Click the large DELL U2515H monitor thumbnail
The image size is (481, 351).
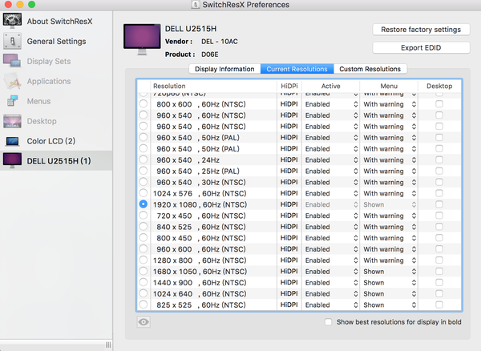tap(142, 39)
